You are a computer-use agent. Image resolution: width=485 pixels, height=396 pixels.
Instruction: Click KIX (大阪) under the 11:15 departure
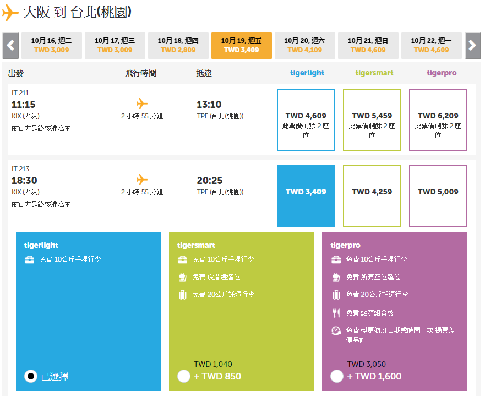(x=26, y=116)
